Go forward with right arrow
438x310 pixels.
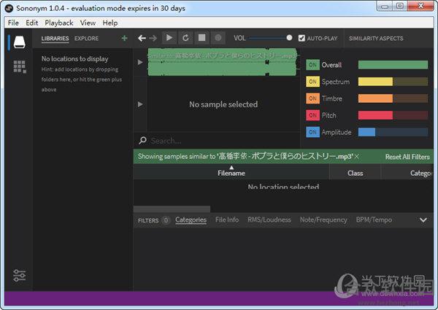click(x=153, y=38)
